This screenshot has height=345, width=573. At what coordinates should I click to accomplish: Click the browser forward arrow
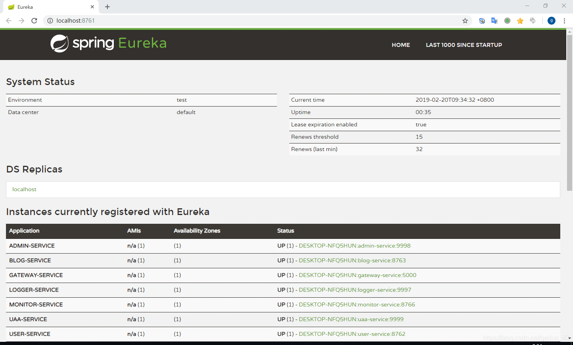(x=21, y=21)
